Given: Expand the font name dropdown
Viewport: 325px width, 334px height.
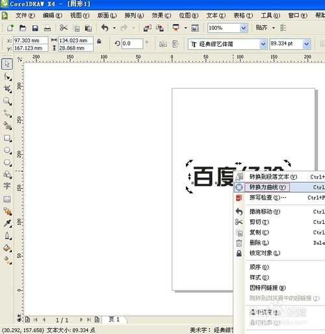Looking at the screenshot, I should (x=263, y=44).
